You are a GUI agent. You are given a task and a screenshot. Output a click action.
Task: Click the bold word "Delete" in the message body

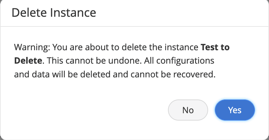[28, 61]
